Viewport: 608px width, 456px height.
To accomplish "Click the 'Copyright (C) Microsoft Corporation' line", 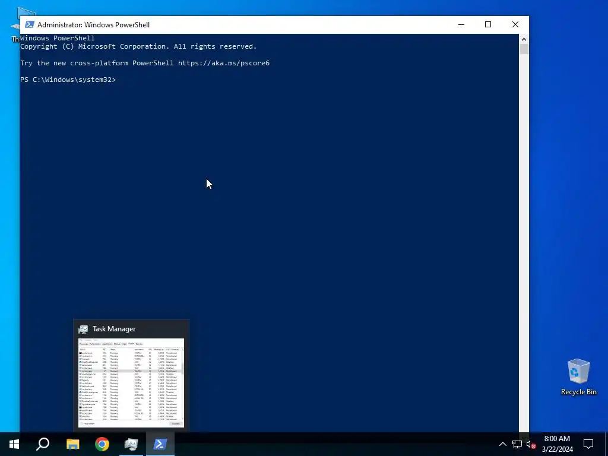I will pyautogui.click(x=138, y=46).
